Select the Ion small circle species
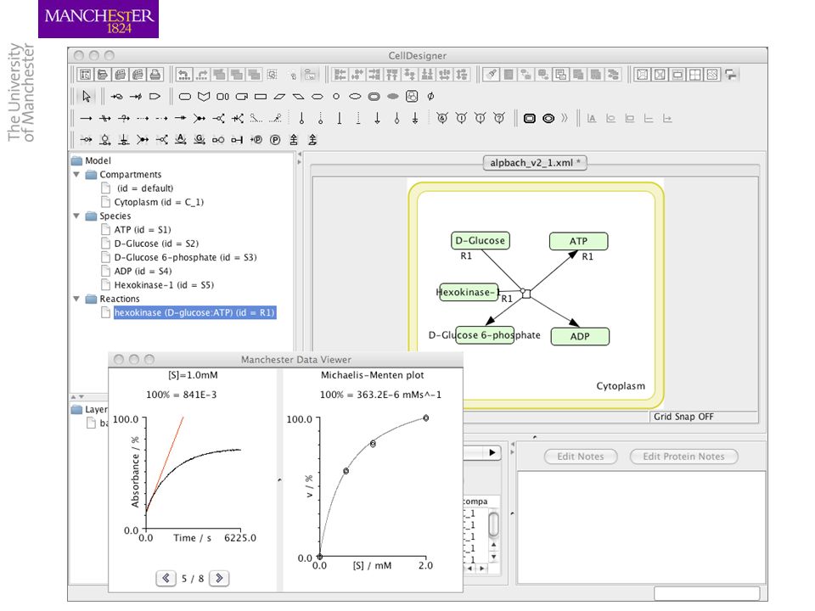 click(336, 97)
